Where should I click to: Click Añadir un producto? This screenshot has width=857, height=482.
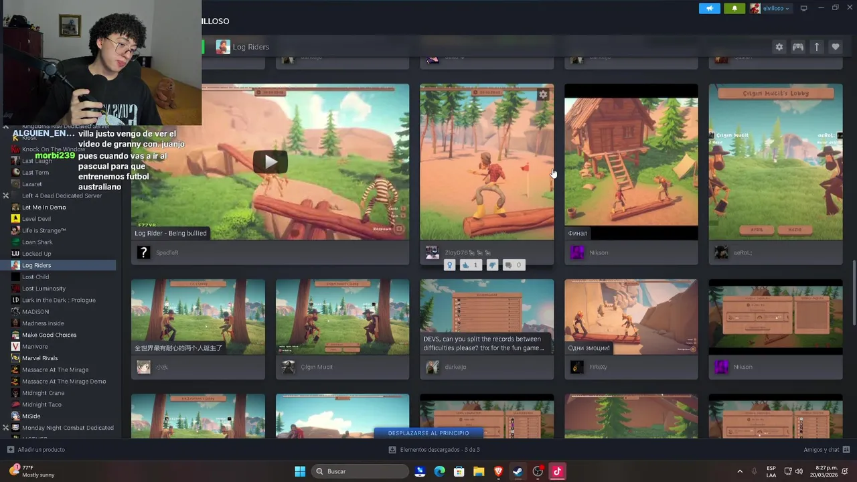pyautogui.click(x=36, y=450)
